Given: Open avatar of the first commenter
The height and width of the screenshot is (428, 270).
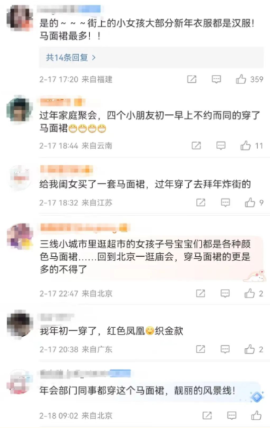Looking at the screenshot, I should tap(20, 17).
